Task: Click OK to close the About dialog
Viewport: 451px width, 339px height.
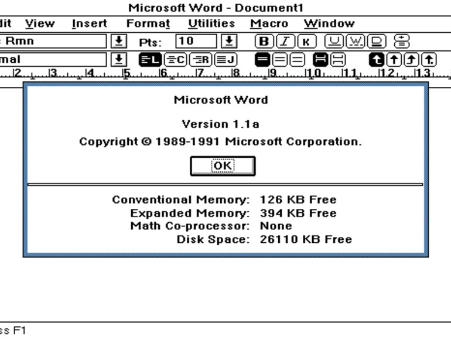Action: pyautogui.click(x=223, y=166)
